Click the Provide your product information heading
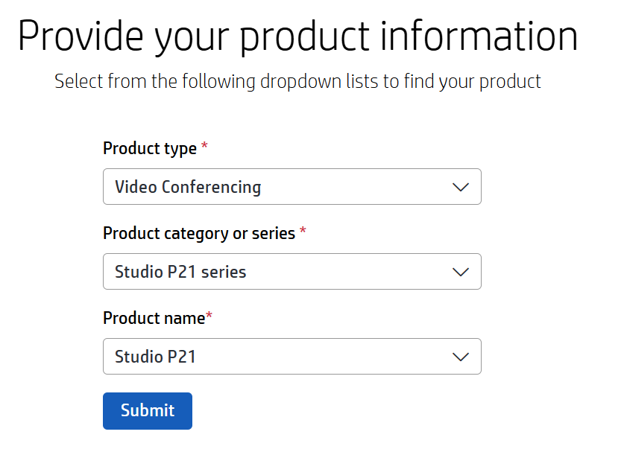This screenshot has height=452, width=624. coord(297,36)
